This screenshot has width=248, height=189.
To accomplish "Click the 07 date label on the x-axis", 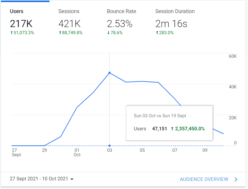I will click(175, 150).
